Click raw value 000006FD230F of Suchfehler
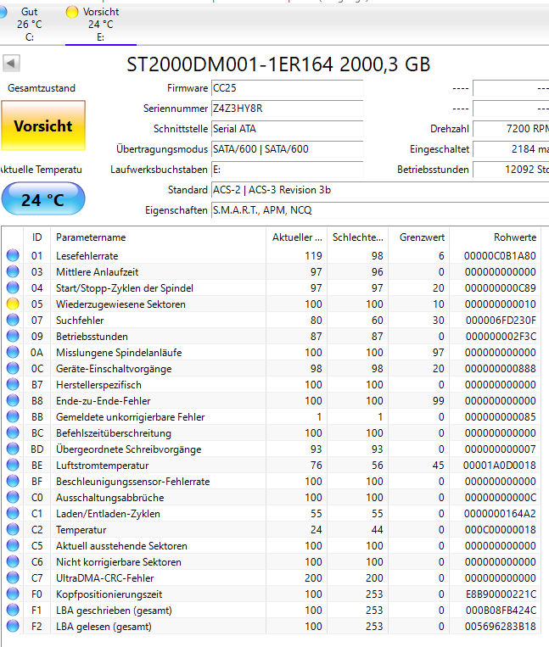 click(x=501, y=321)
